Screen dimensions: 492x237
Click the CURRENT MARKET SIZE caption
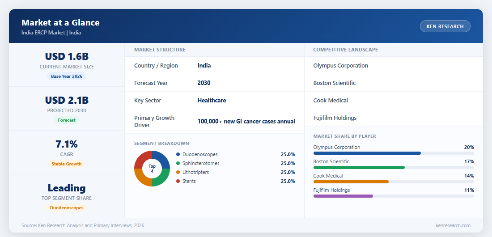coord(67,67)
